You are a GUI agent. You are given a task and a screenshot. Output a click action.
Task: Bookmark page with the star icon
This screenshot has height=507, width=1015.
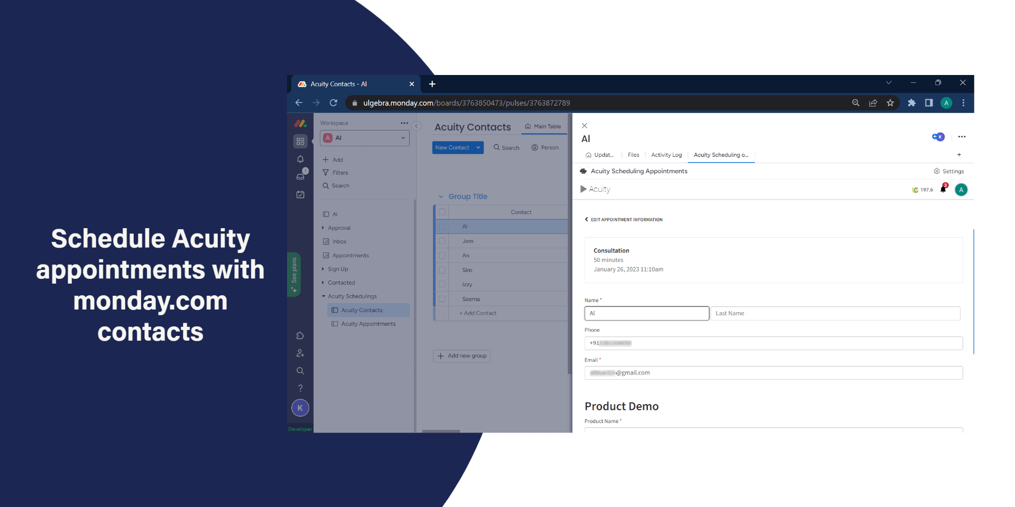pos(890,103)
